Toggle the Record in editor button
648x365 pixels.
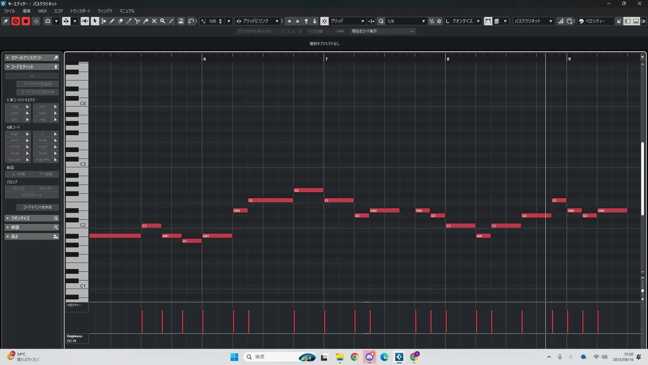tap(26, 21)
